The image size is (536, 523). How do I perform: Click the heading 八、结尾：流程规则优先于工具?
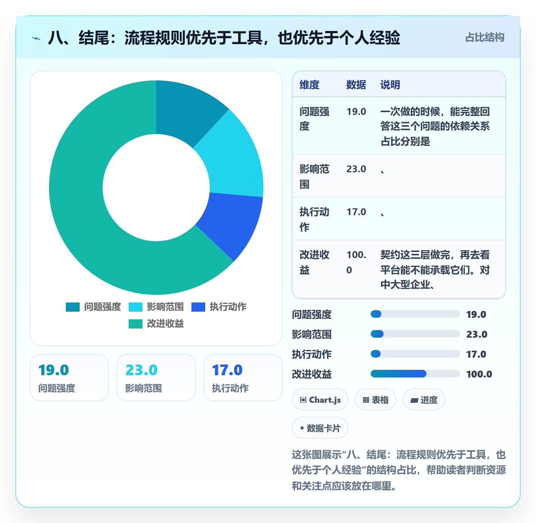pos(224,38)
